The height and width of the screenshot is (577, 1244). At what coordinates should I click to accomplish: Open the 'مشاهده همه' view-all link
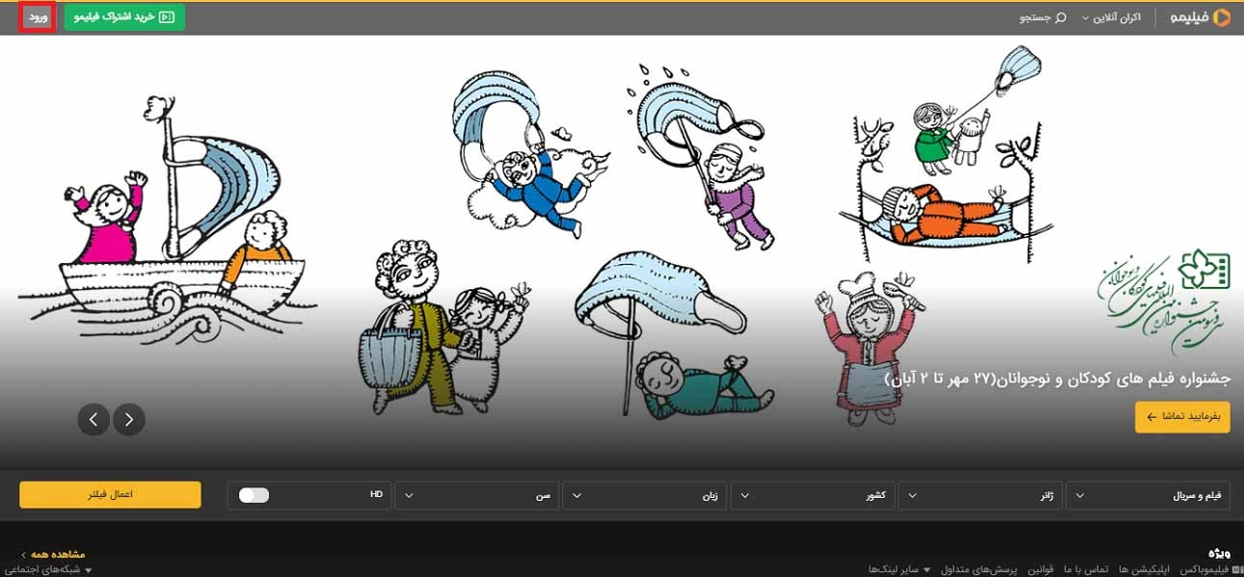tap(53, 554)
